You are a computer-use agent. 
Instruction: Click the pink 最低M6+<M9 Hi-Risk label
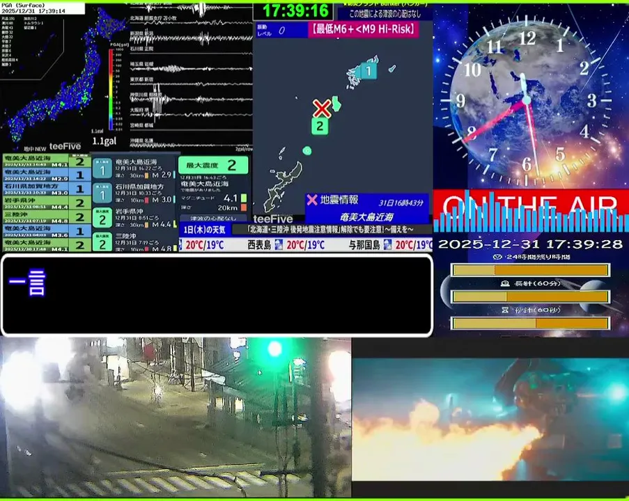pos(364,29)
